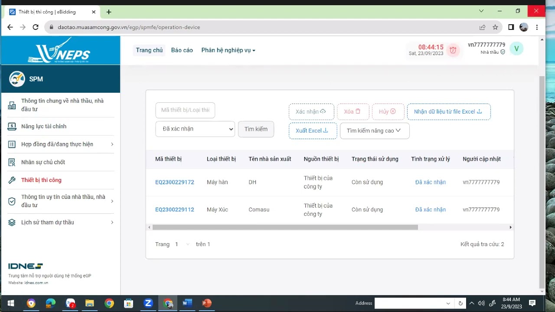Open the Báo cáo menu
Screen dimensions: 555x312
[182, 50]
